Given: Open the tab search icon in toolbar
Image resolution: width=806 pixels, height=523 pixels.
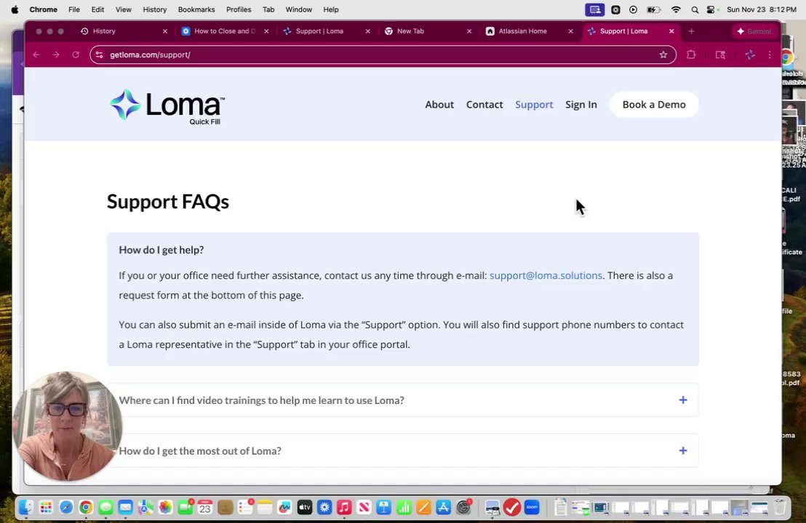Looking at the screenshot, I should (x=720, y=54).
